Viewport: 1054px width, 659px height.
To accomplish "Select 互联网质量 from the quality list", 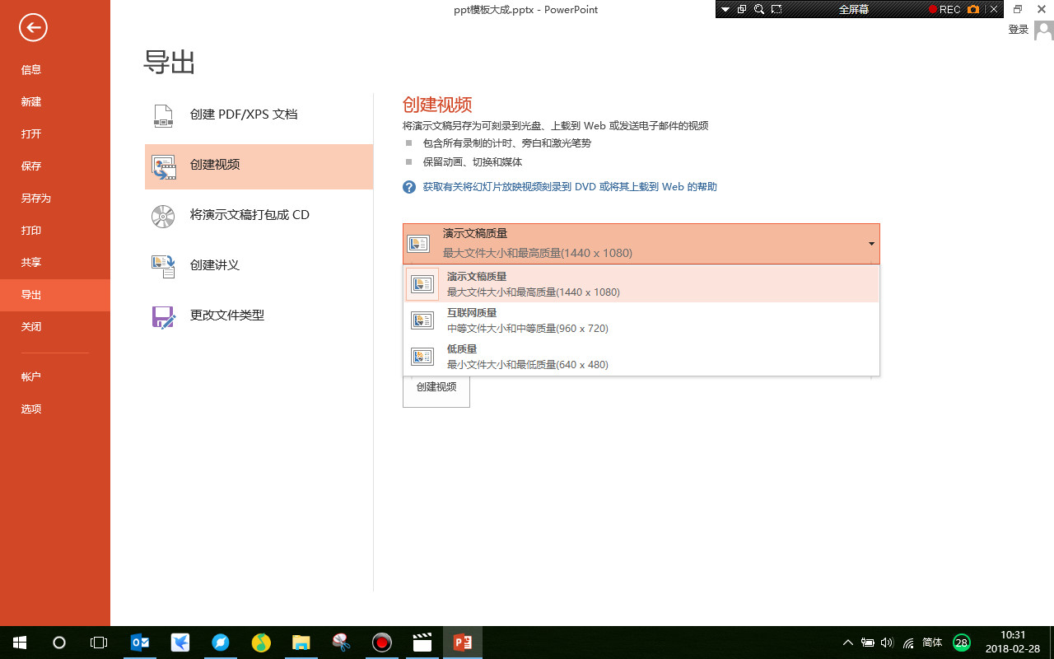I will coord(527,320).
